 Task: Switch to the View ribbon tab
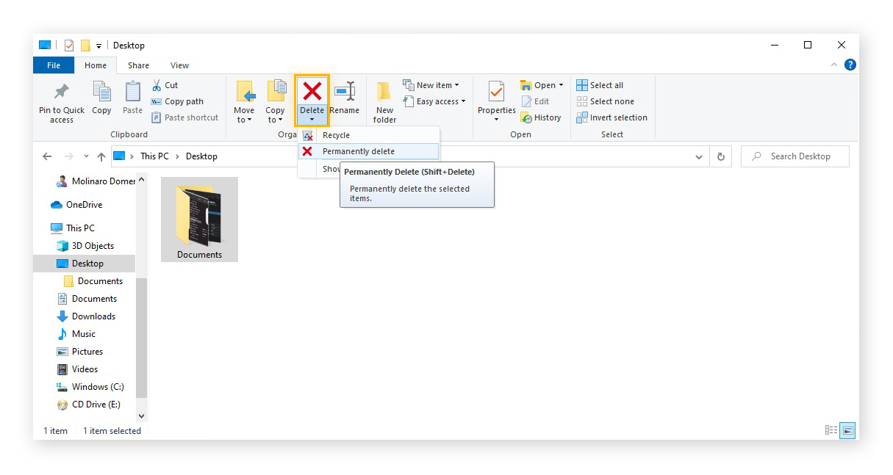[179, 65]
